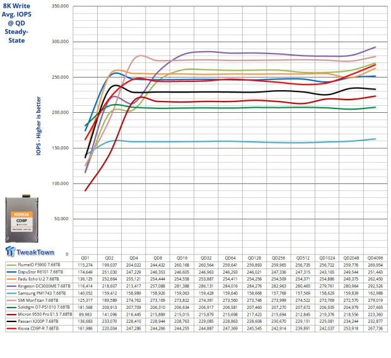
Task: Click the blue DapuStor R6101 legend line swatch
Action: coord(11,272)
